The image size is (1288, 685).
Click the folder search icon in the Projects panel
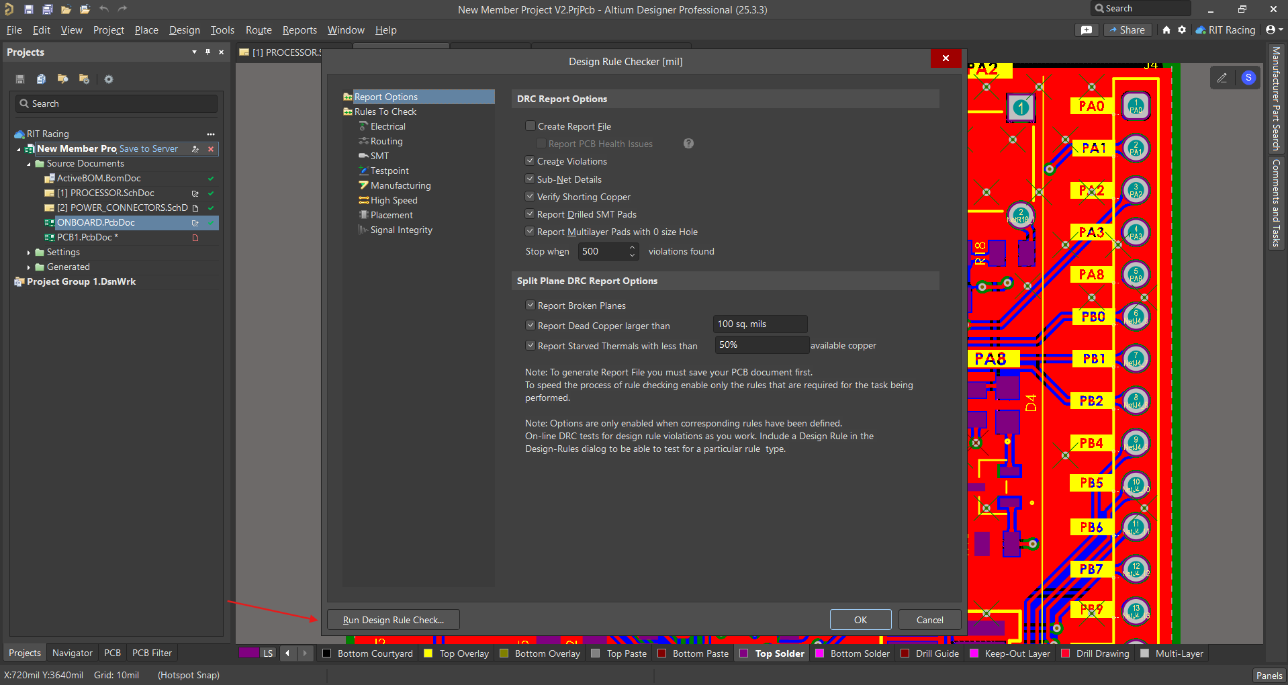[x=62, y=79]
